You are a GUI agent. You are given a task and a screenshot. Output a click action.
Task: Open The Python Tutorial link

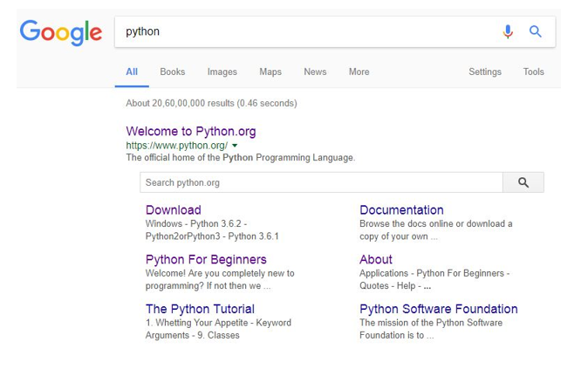tap(200, 309)
